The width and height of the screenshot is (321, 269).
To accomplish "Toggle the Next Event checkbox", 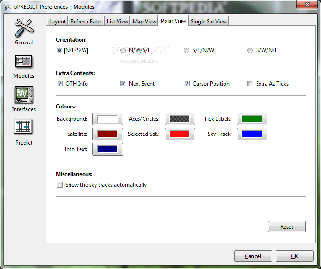I will click(123, 84).
